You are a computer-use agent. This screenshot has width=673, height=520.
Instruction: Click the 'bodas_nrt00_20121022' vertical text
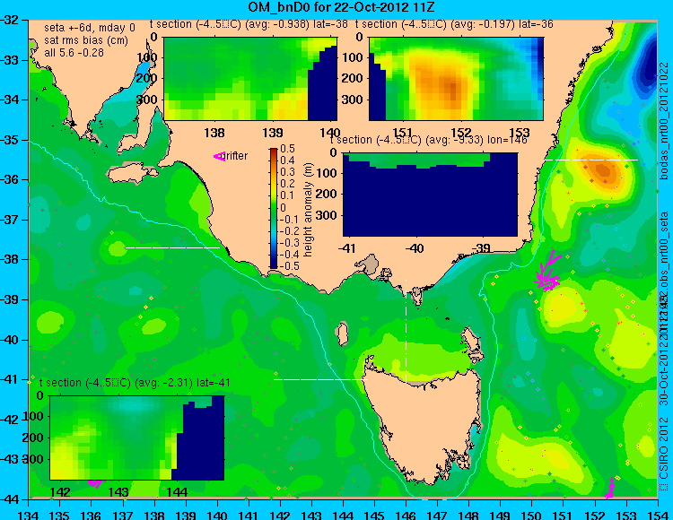pyautogui.click(x=665, y=120)
